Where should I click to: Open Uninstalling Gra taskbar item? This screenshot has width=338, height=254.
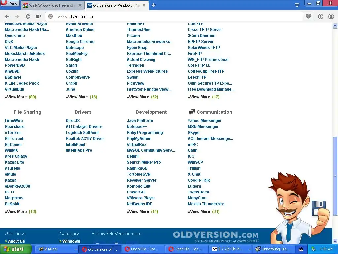click(x=273, y=249)
